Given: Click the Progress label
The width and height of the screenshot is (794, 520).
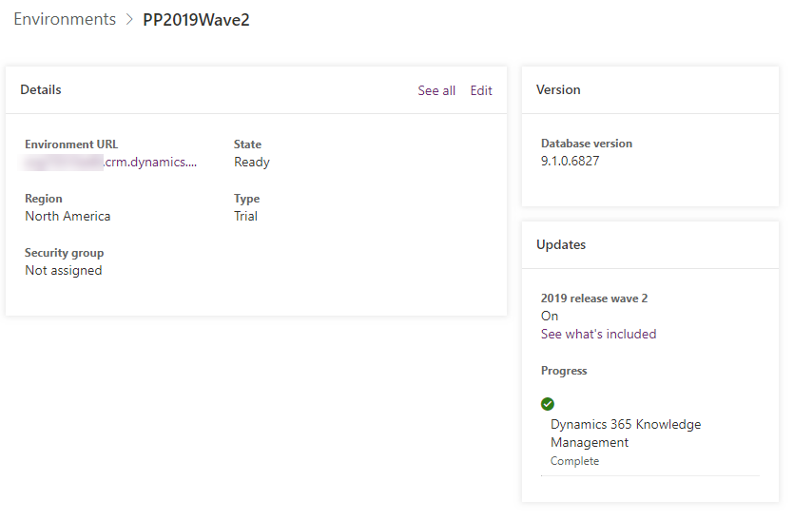Looking at the screenshot, I should [x=564, y=371].
